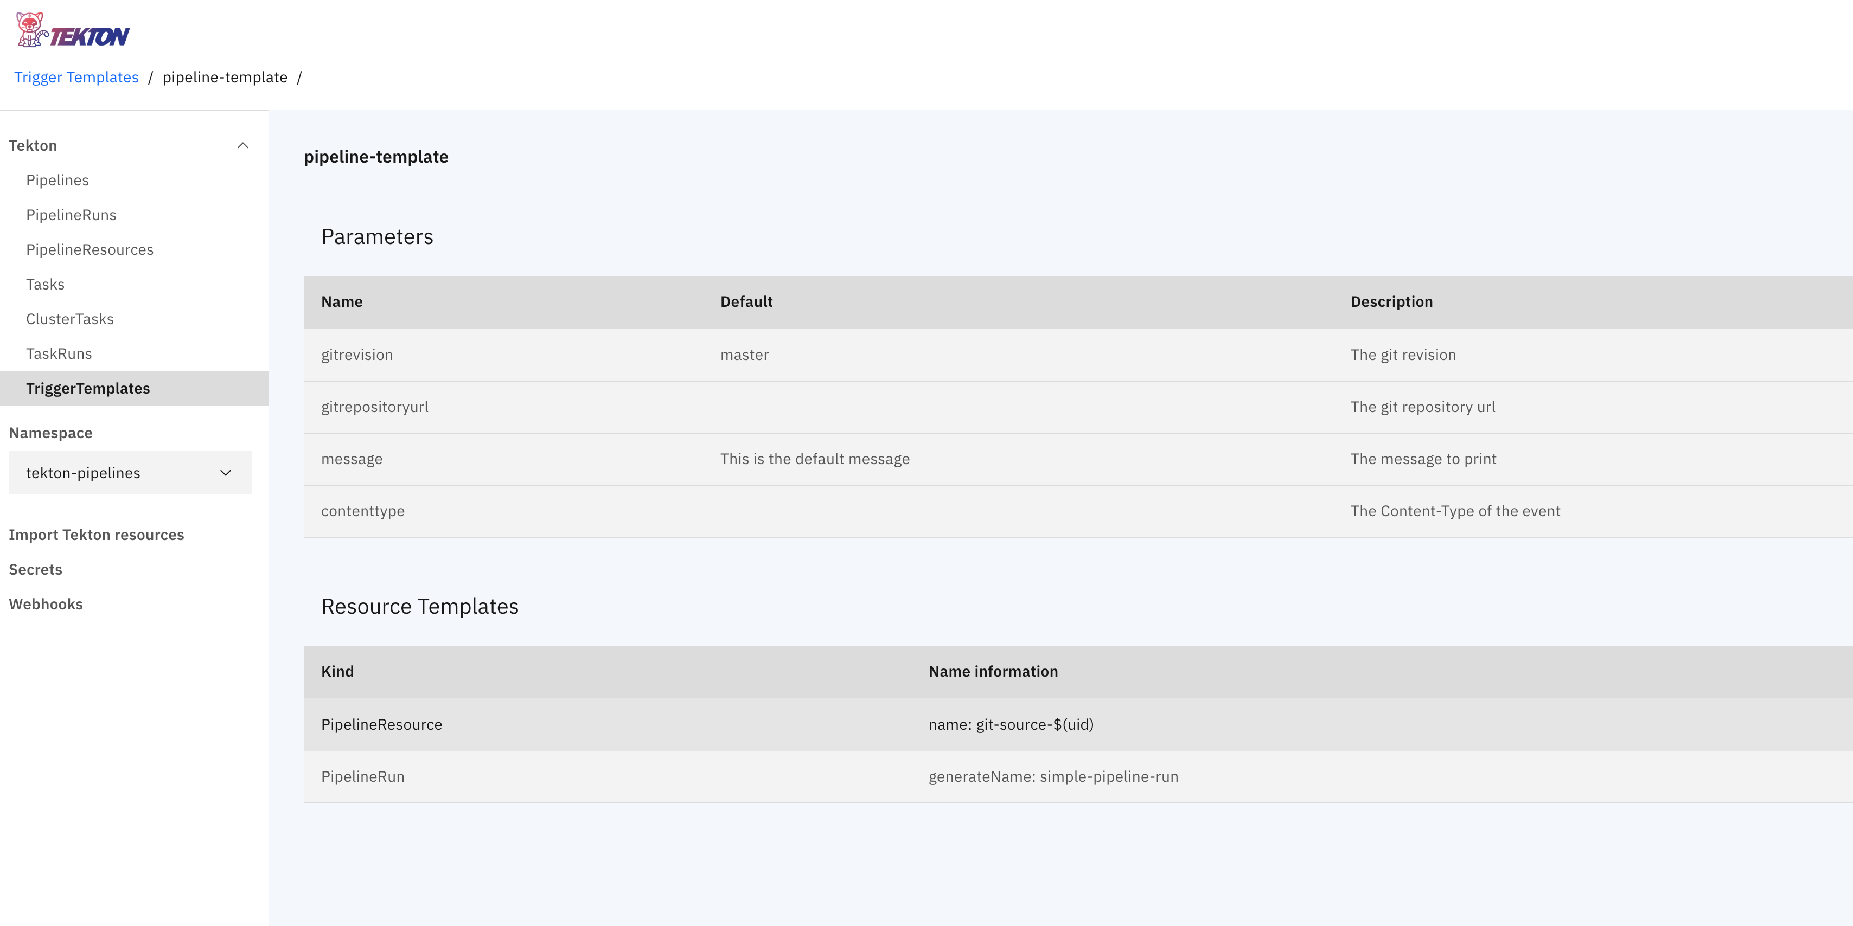Select 'The git repository url' description
Screen dimensions: 1853x926
[1423, 407]
